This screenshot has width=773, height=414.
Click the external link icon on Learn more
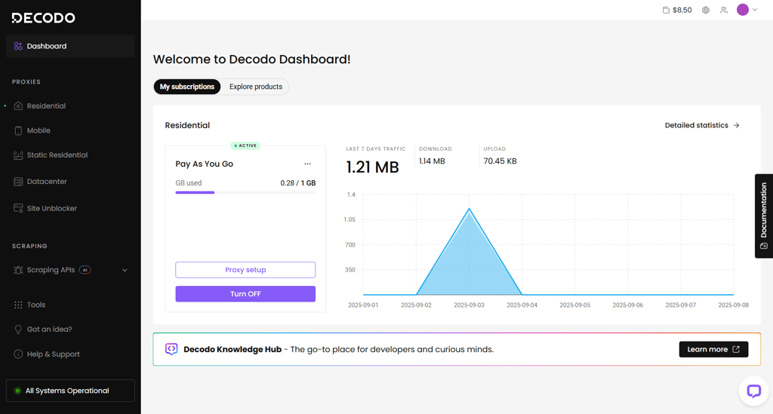point(736,349)
